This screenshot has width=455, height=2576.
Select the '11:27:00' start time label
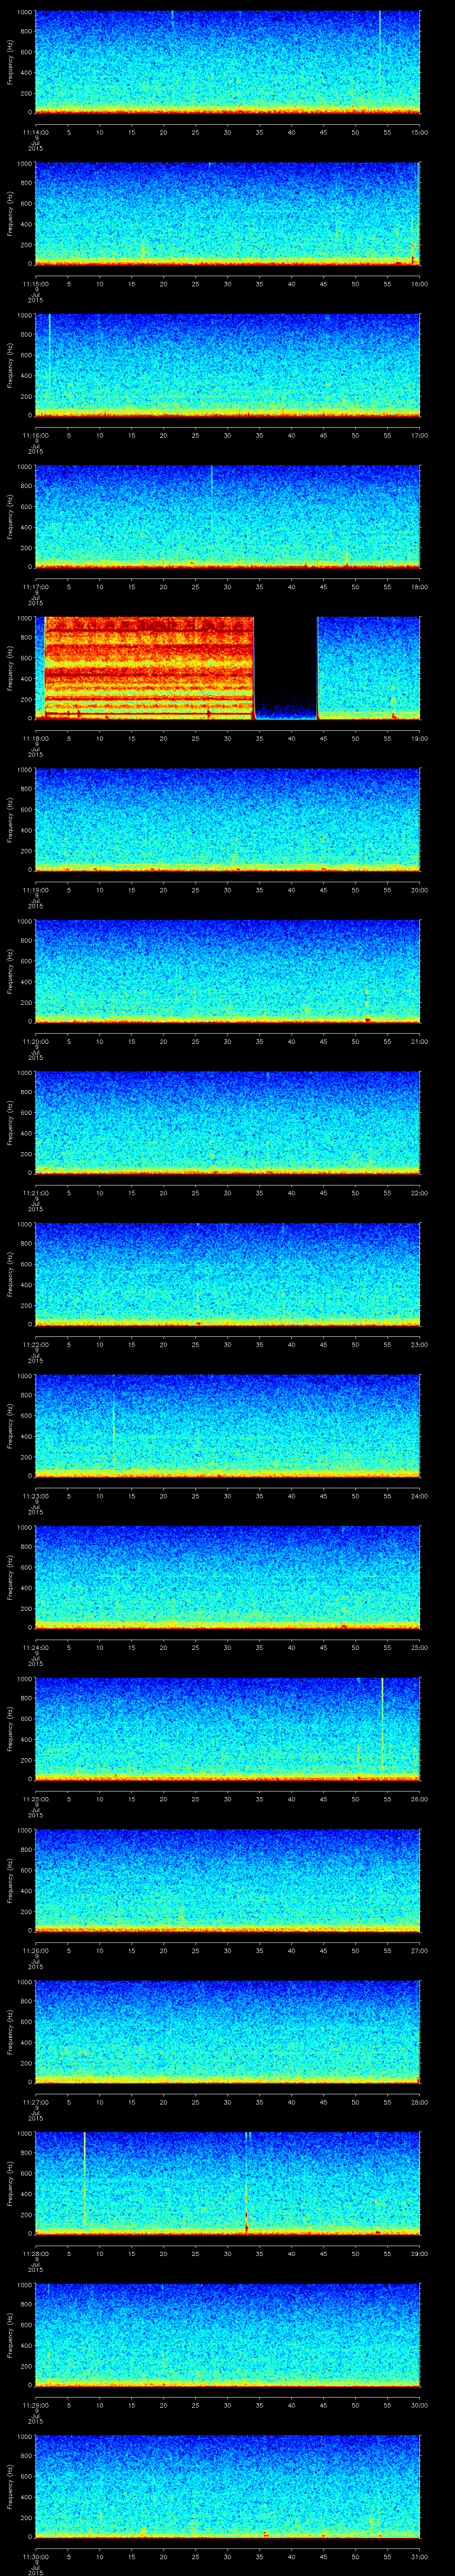[35, 2102]
